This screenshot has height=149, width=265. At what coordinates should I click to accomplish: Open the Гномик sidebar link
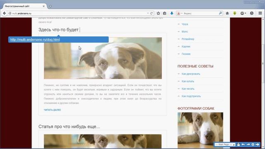pyautogui.click(x=186, y=54)
